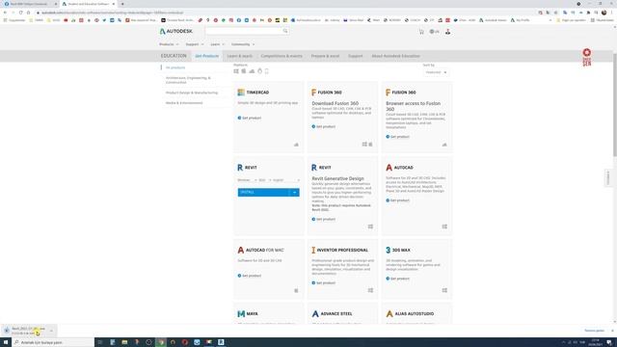Open Competitions & events tab
The height and width of the screenshot is (347, 617).
[282, 56]
